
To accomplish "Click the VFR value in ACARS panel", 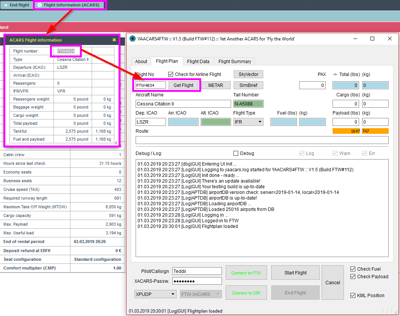I will coord(61,91).
